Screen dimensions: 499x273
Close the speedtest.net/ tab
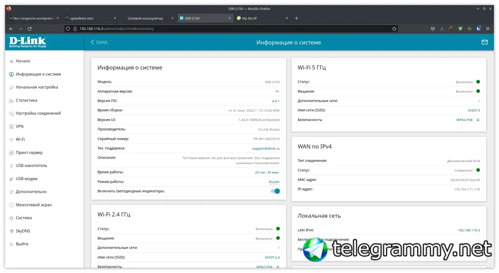coord(115,18)
